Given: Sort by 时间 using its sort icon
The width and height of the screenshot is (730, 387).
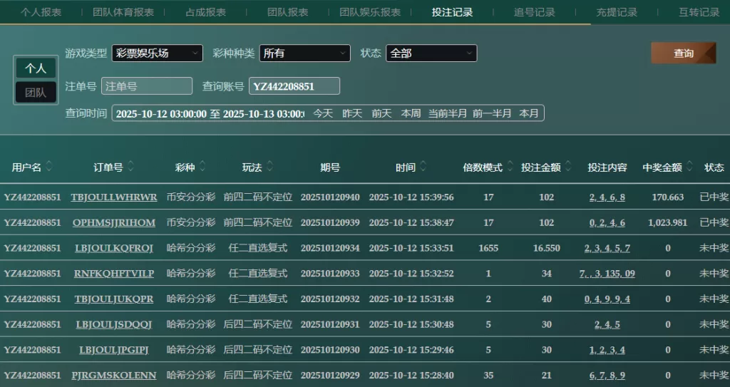Looking at the screenshot, I should (423, 167).
